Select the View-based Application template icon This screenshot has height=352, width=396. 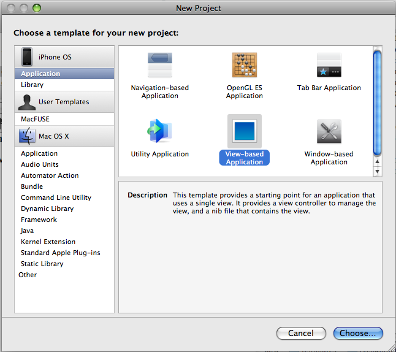tap(245, 131)
